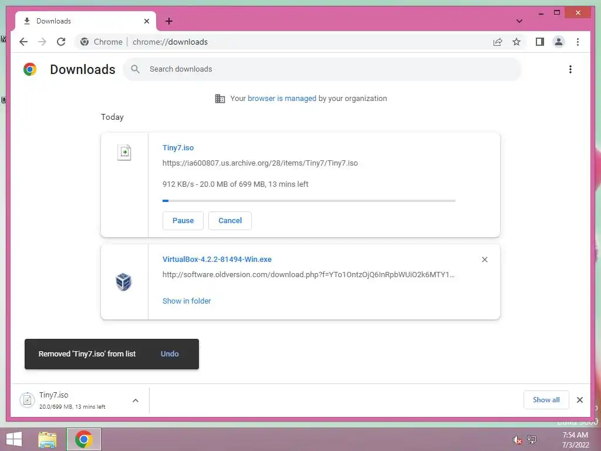The height and width of the screenshot is (451, 601).
Task: Remove VirtualBox download from the list
Action: 484,260
